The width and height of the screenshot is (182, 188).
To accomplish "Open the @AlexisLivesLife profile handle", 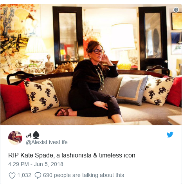I will tap(47, 142).
